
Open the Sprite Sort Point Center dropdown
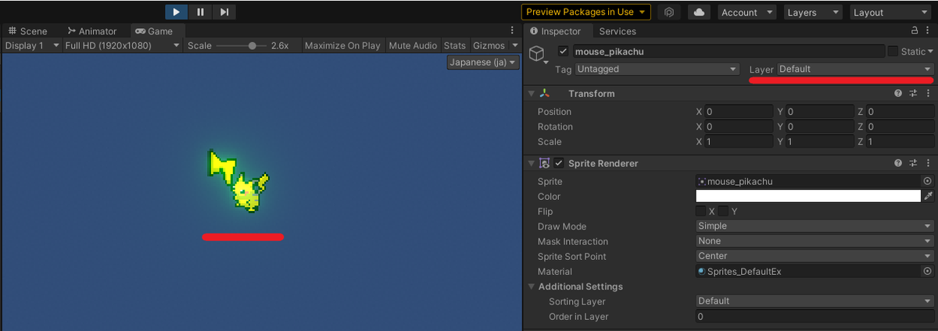click(814, 256)
